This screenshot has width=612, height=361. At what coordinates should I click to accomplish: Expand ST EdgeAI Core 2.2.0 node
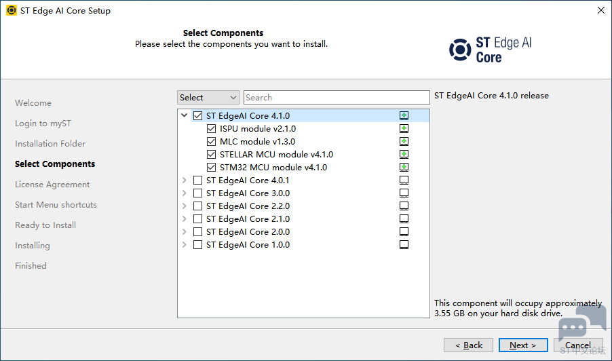185,206
